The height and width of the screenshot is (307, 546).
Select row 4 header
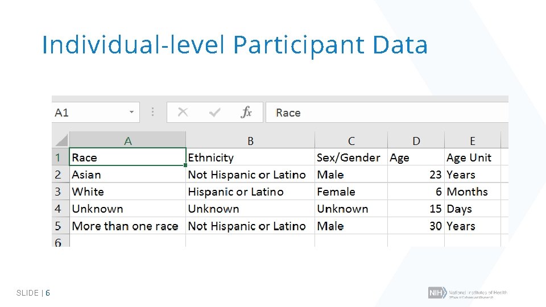coord(61,209)
